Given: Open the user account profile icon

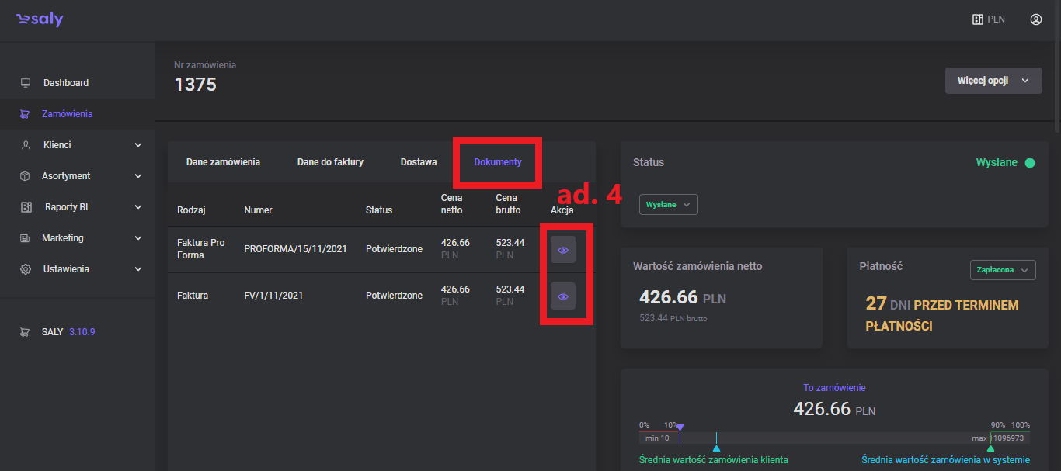Looking at the screenshot, I should (x=1035, y=19).
